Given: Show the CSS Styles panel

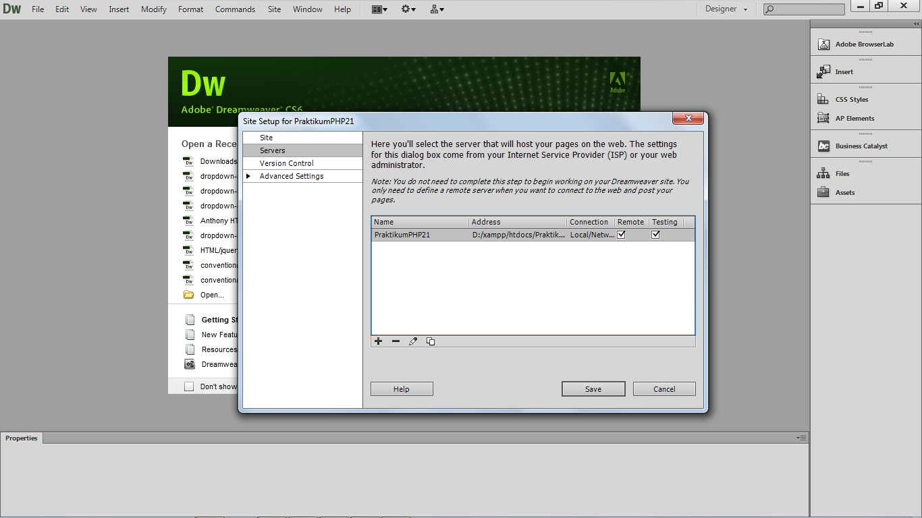Looking at the screenshot, I should (x=844, y=99).
